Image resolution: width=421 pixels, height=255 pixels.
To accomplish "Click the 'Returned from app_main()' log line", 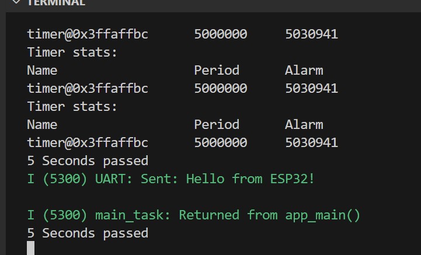I will (194, 215).
